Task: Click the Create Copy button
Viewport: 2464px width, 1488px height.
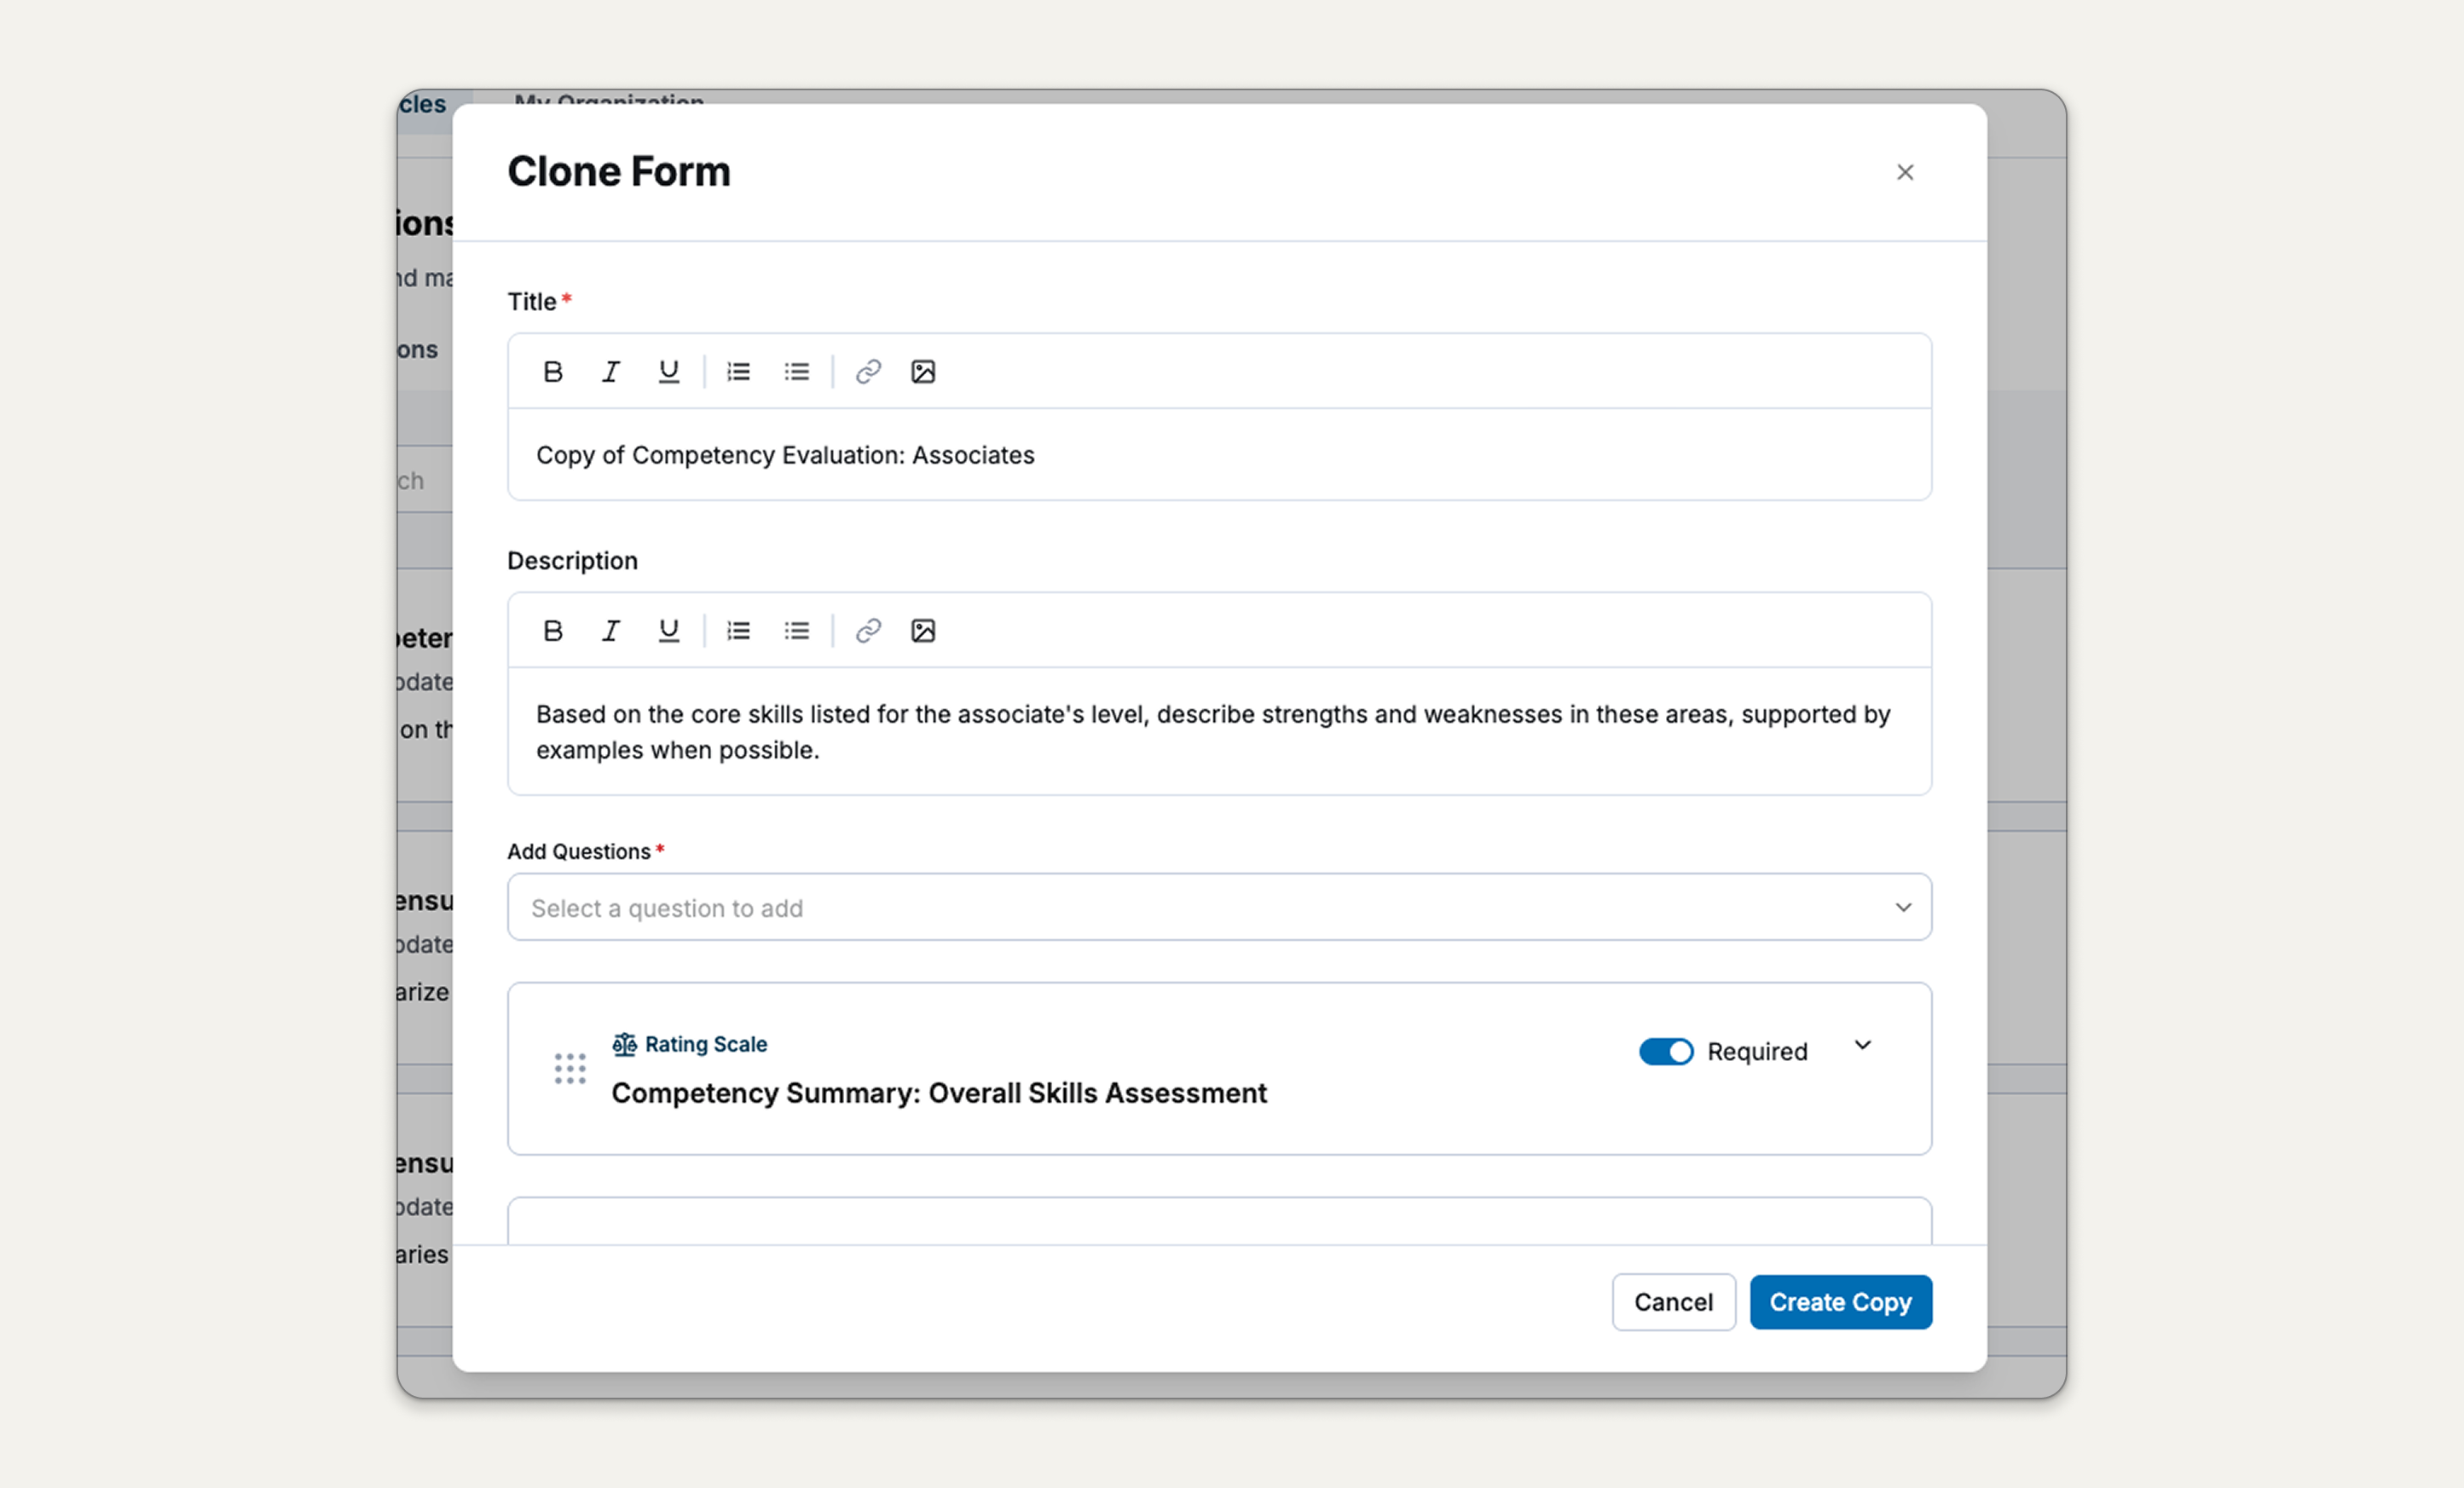Action: (1841, 1302)
